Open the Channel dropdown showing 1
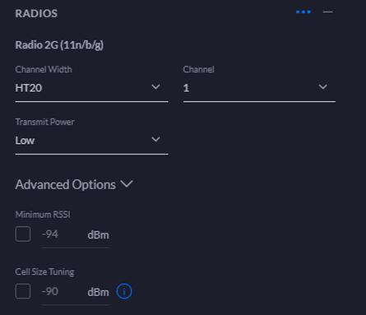 pyautogui.click(x=259, y=88)
